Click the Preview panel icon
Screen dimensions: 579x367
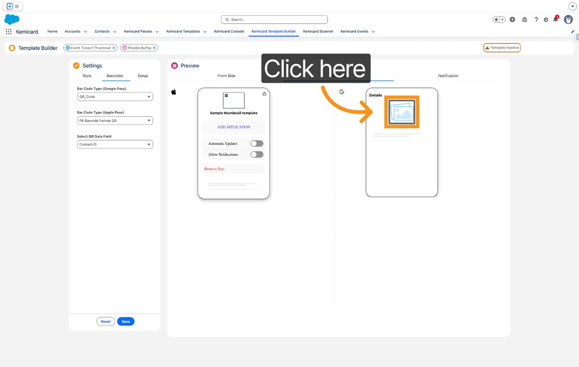click(x=175, y=66)
